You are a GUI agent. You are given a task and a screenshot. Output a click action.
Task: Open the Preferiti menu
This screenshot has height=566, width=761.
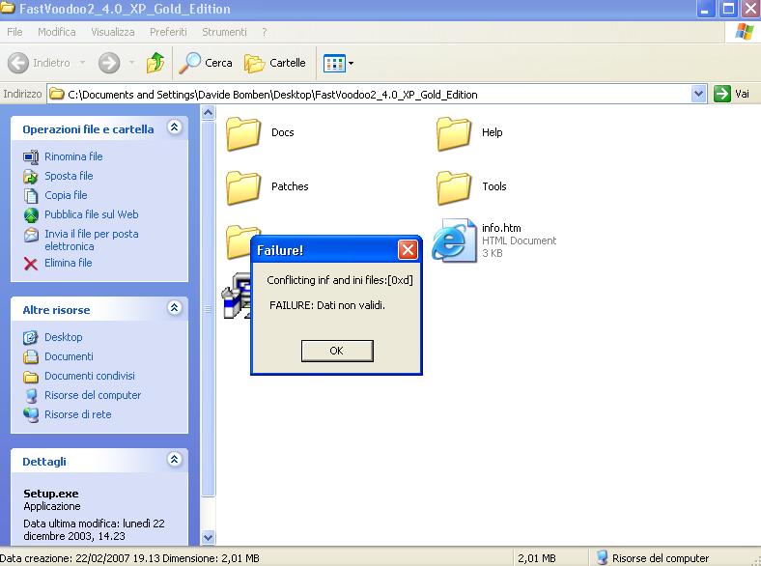pos(168,32)
